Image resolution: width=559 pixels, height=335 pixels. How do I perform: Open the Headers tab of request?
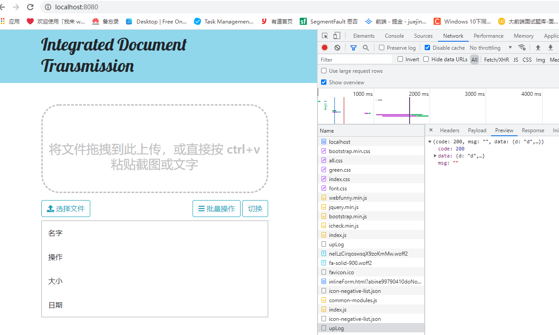pyautogui.click(x=449, y=130)
